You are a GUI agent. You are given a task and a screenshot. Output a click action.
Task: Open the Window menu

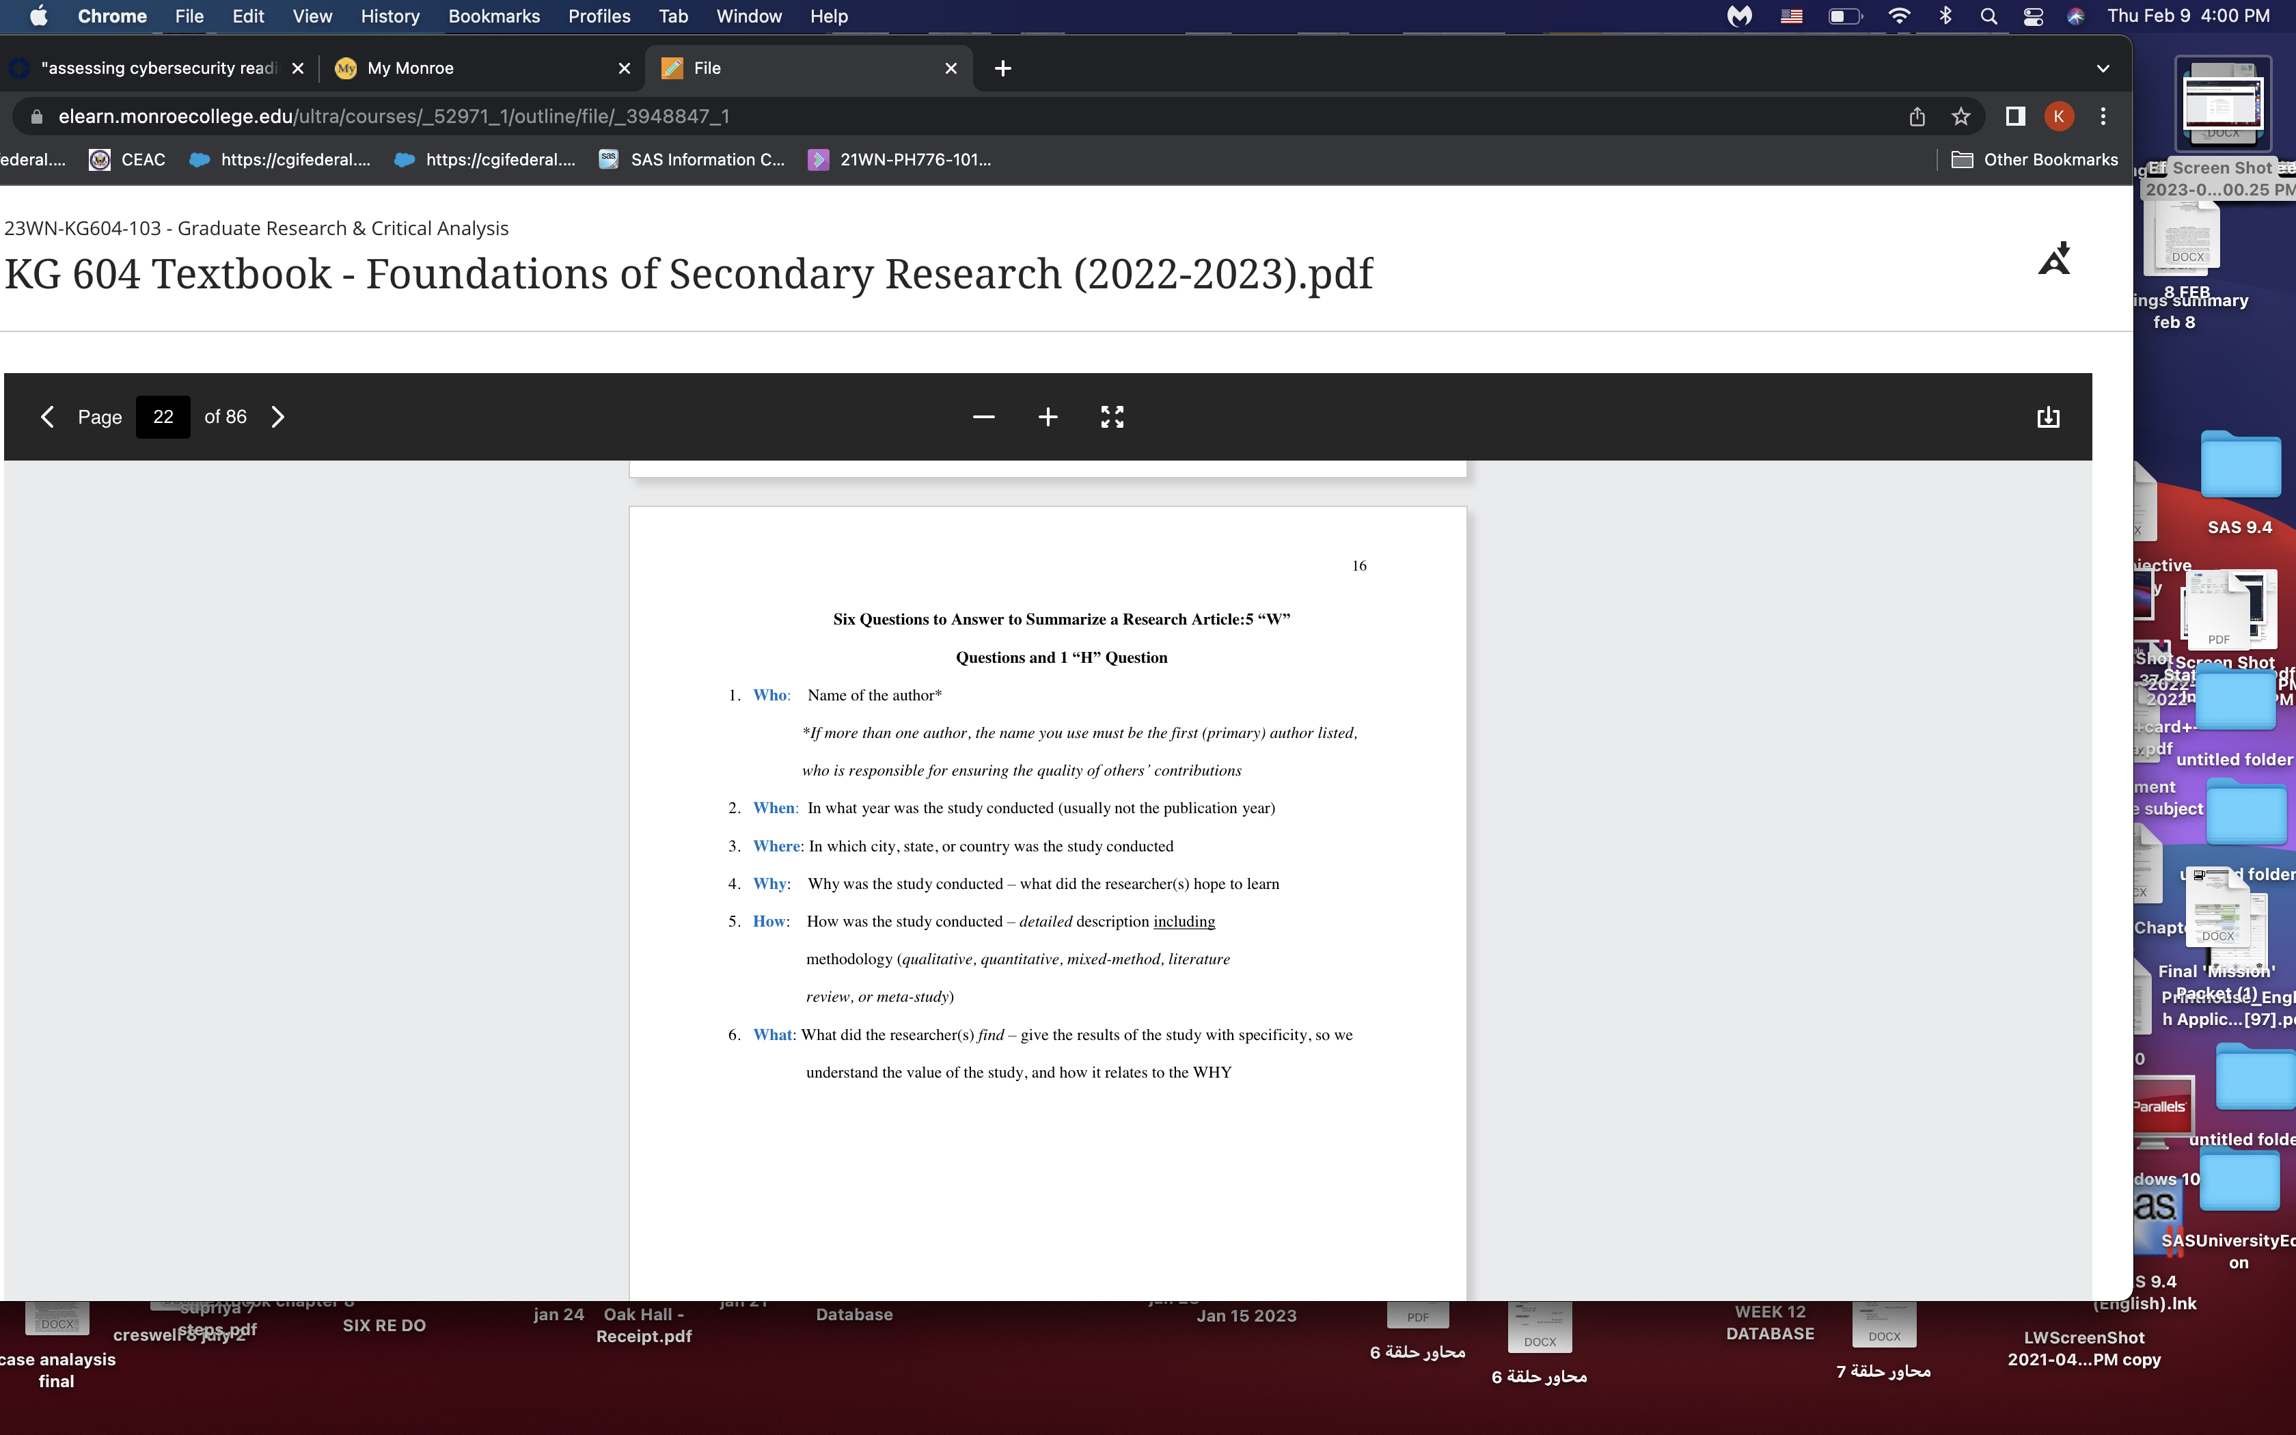748,16
